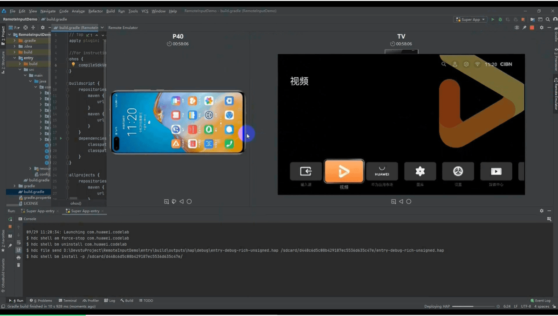The image size is (558, 316).
Task: Stop the remote emulator with red square
Action: (x=532, y=28)
